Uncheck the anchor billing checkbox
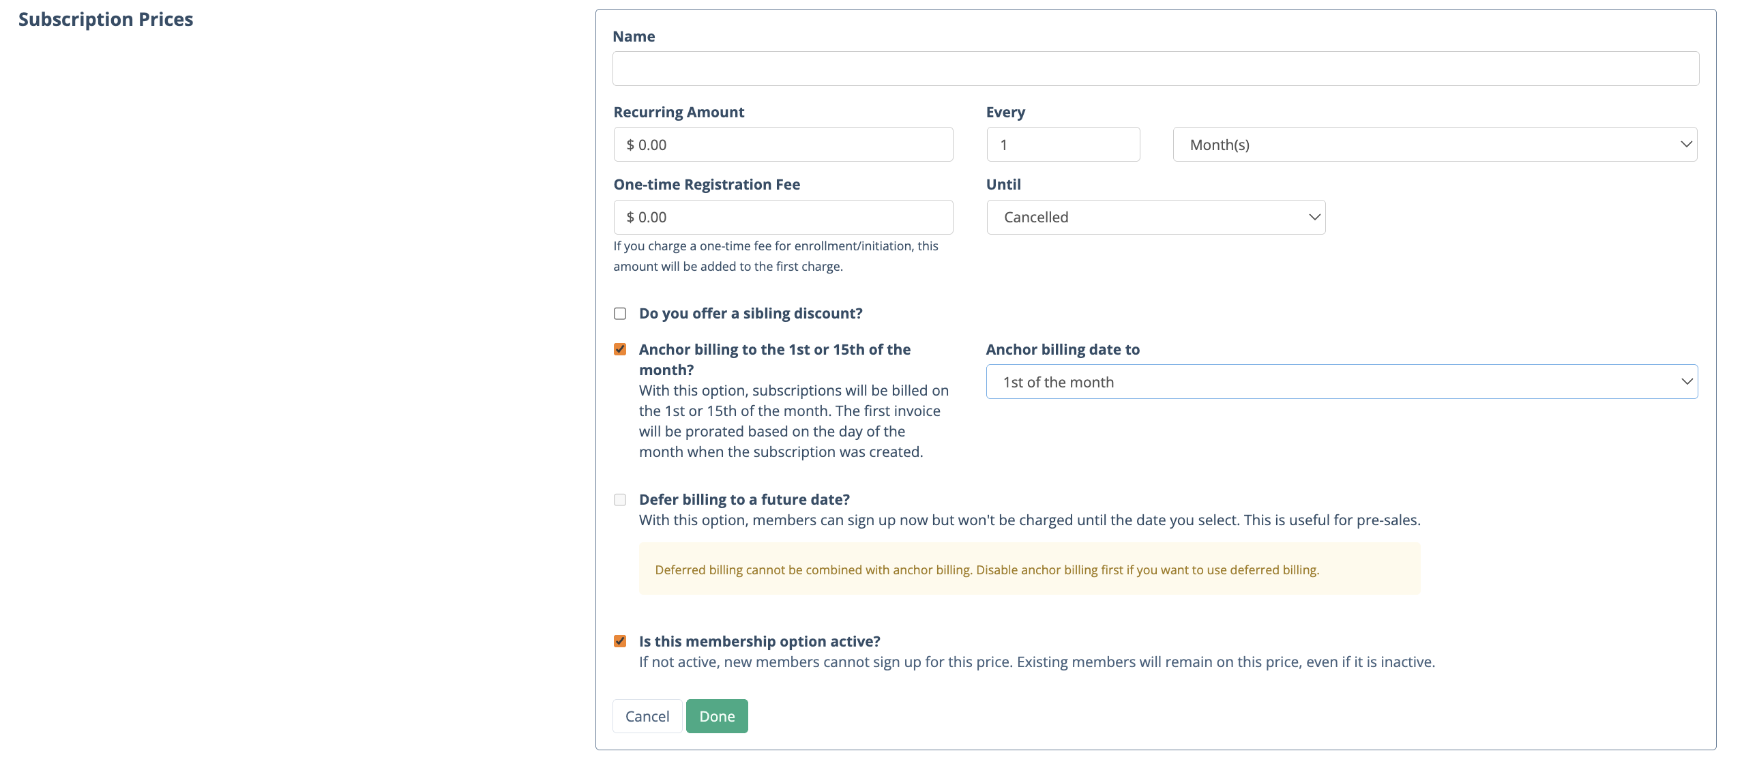Image resolution: width=1742 pixels, height=768 pixels. tap(619, 349)
